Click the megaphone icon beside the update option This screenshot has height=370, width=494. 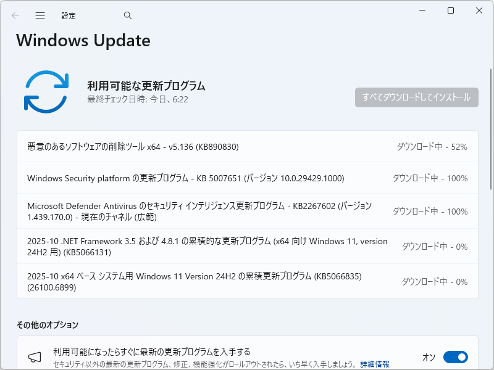tap(33, 356)
